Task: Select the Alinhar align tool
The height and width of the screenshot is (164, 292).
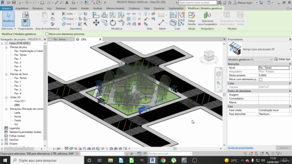Action: click(x=96, y=15)
